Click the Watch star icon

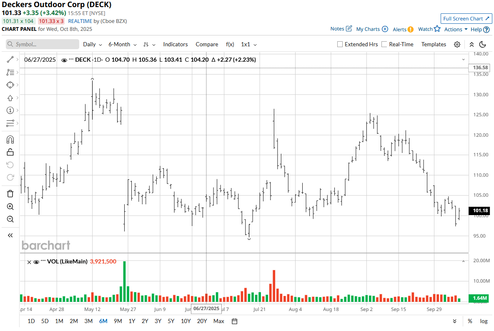click(x=437, y=29)
